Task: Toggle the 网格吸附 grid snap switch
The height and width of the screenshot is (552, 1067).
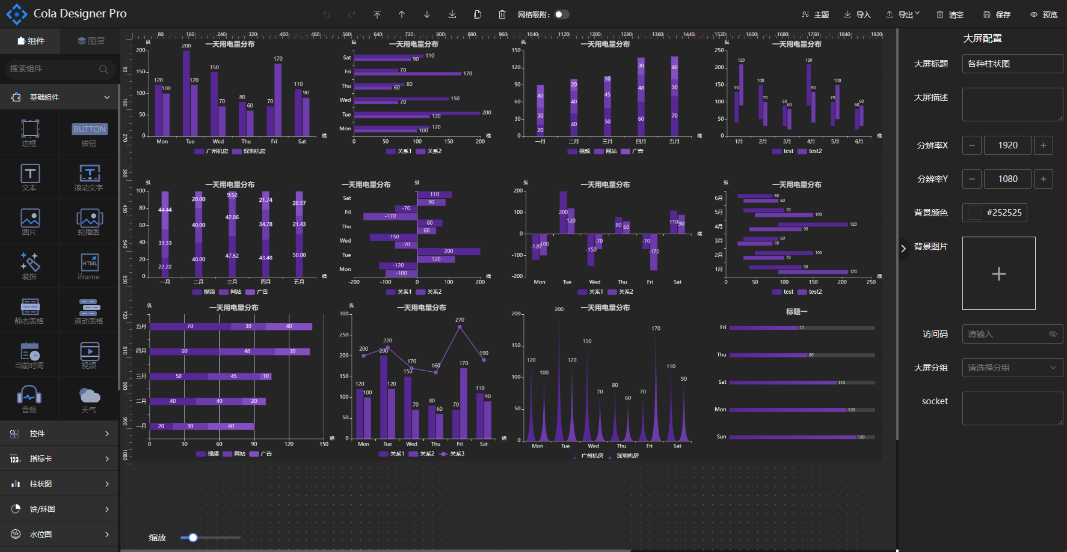Action: pyautogui.click(x=561, y=14)
